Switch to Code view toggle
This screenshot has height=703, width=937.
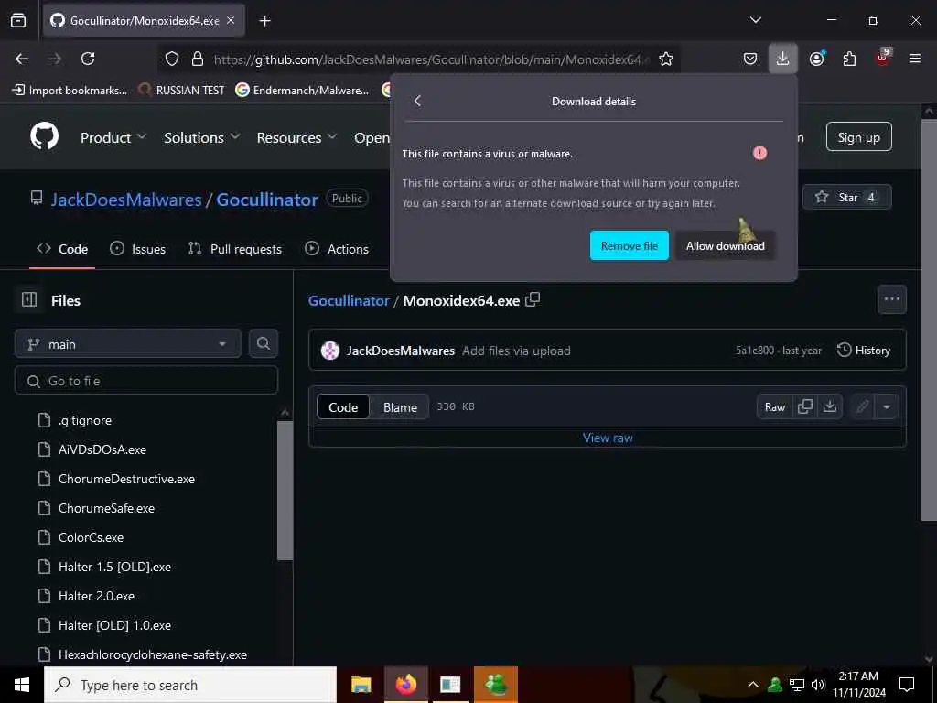point(343,407)
